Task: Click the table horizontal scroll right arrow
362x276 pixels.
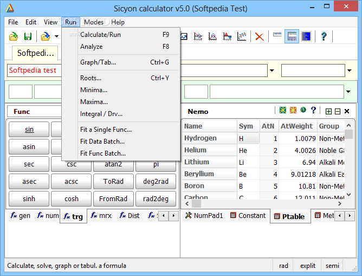Action: pos(340,203)
